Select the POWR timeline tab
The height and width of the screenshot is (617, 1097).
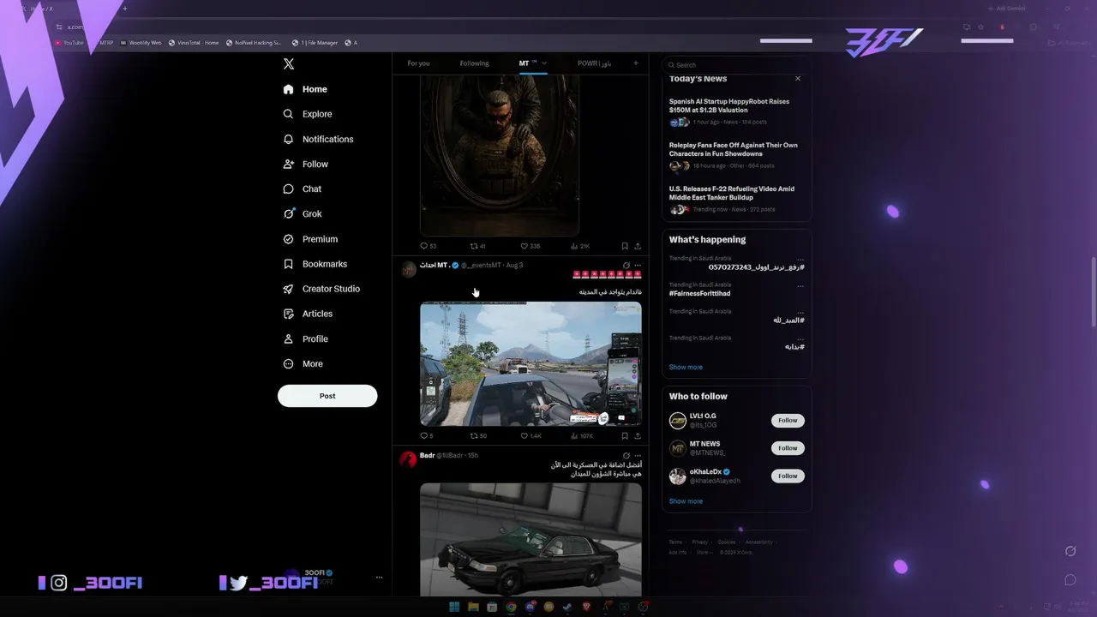tap(594, 63)
